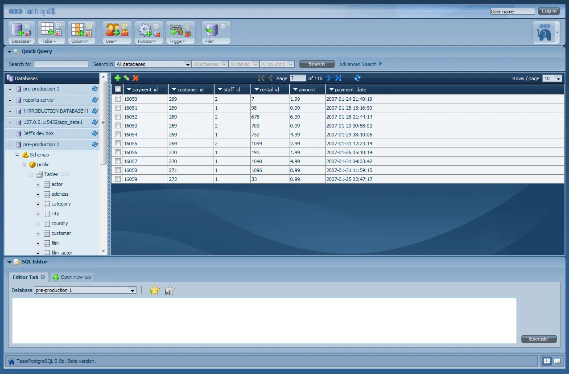Expand the actor table tree node
The height and width of the screenshot is (374, 569).
click(38, 185)
